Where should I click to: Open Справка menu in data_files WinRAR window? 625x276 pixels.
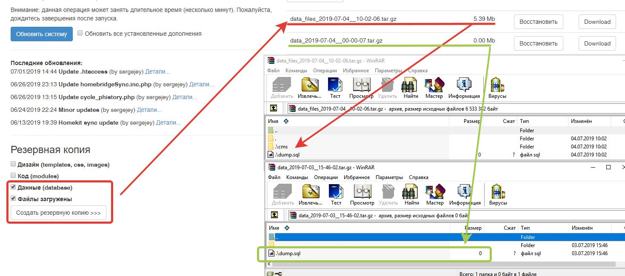coord(418,71)
